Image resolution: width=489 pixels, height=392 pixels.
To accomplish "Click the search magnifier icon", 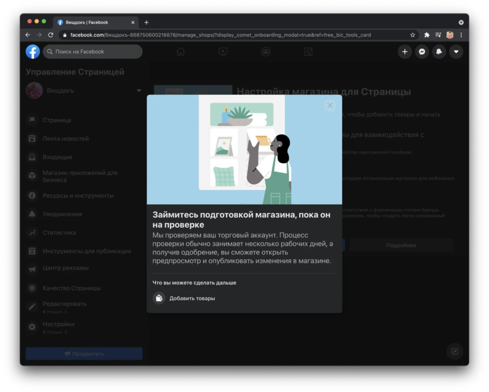I will [x=50, y=52].
